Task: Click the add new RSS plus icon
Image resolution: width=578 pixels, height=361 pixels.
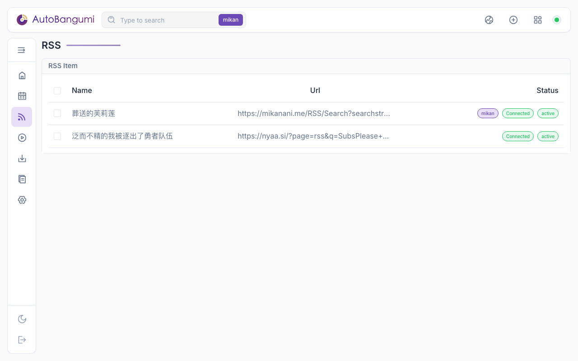Action: click(x=513, y=20)
